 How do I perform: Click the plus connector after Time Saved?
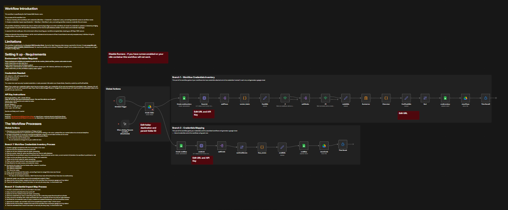353,144
